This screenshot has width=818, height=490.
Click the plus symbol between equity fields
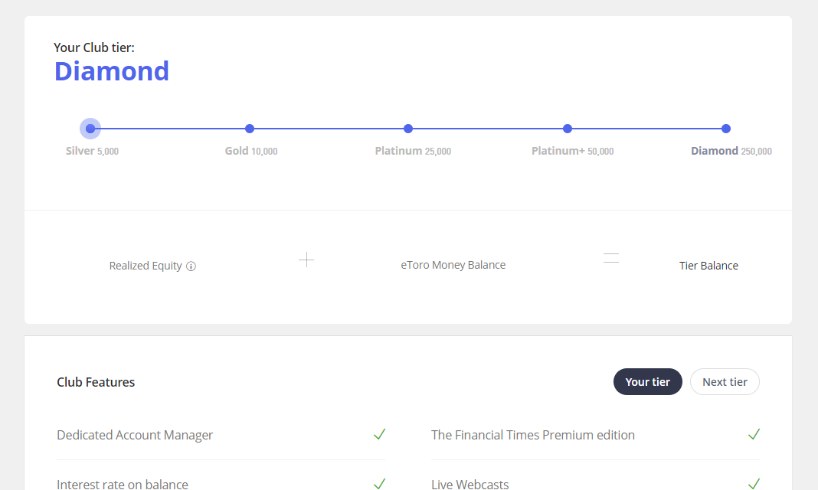(306, 260)
